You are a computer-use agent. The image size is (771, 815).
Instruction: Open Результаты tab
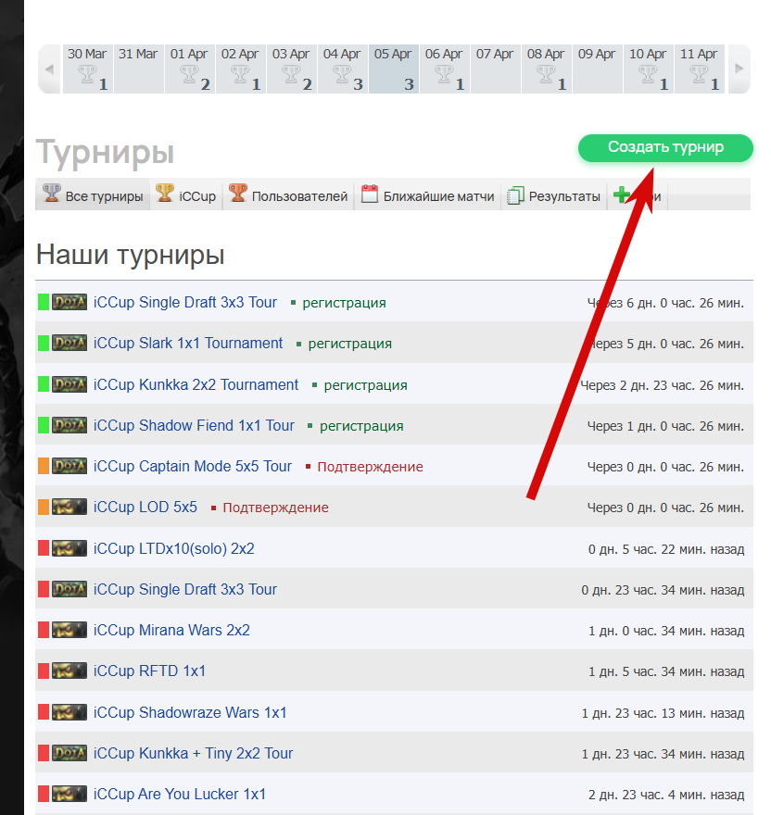point(553,194)
